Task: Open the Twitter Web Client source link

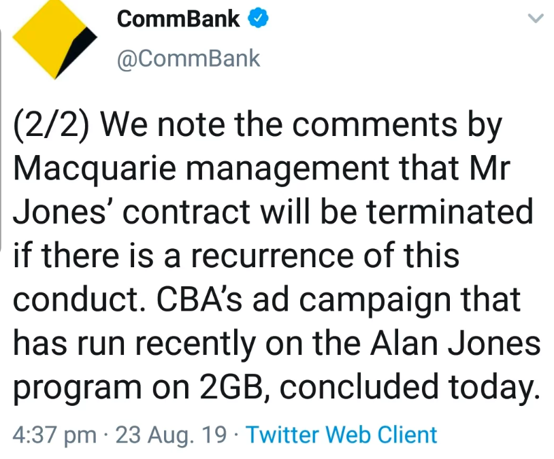Action: coord(341,435)
